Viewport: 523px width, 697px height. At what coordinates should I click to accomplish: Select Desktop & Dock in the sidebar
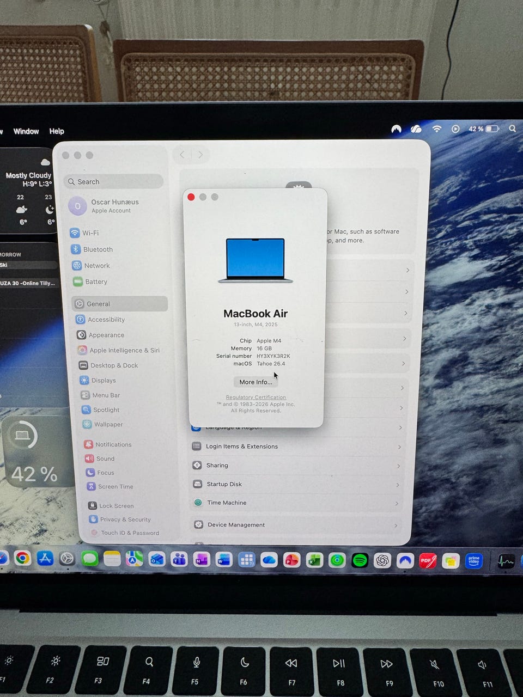point(108,365)
